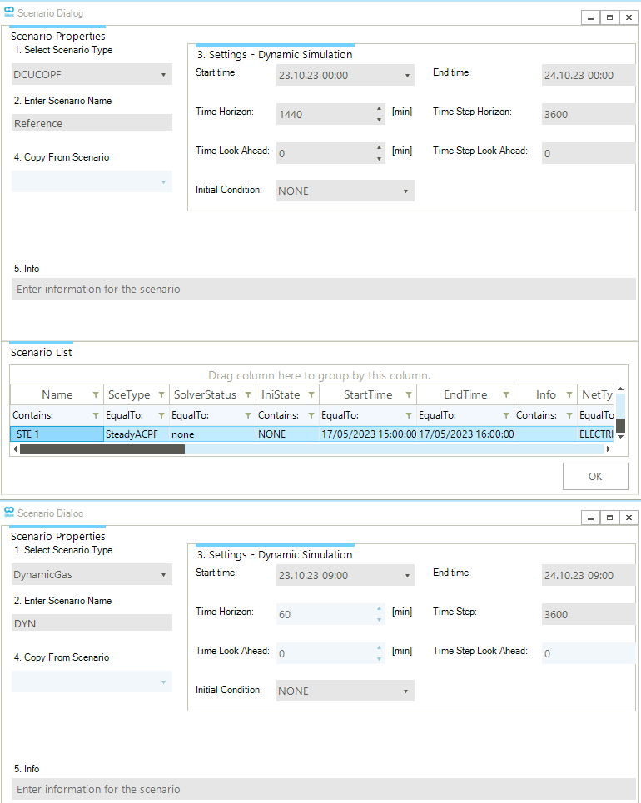This screenshot has height=803, width=641.
Task: Click the StartTime column filter icon
Action: pos(409,395)
